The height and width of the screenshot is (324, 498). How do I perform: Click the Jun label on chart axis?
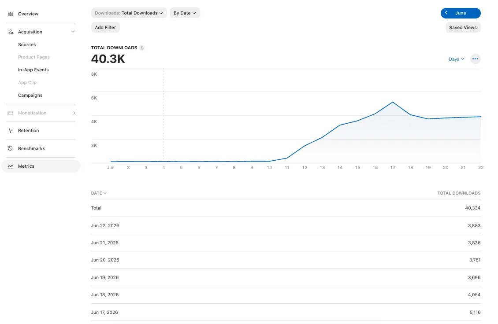click(x=111, y=168)
